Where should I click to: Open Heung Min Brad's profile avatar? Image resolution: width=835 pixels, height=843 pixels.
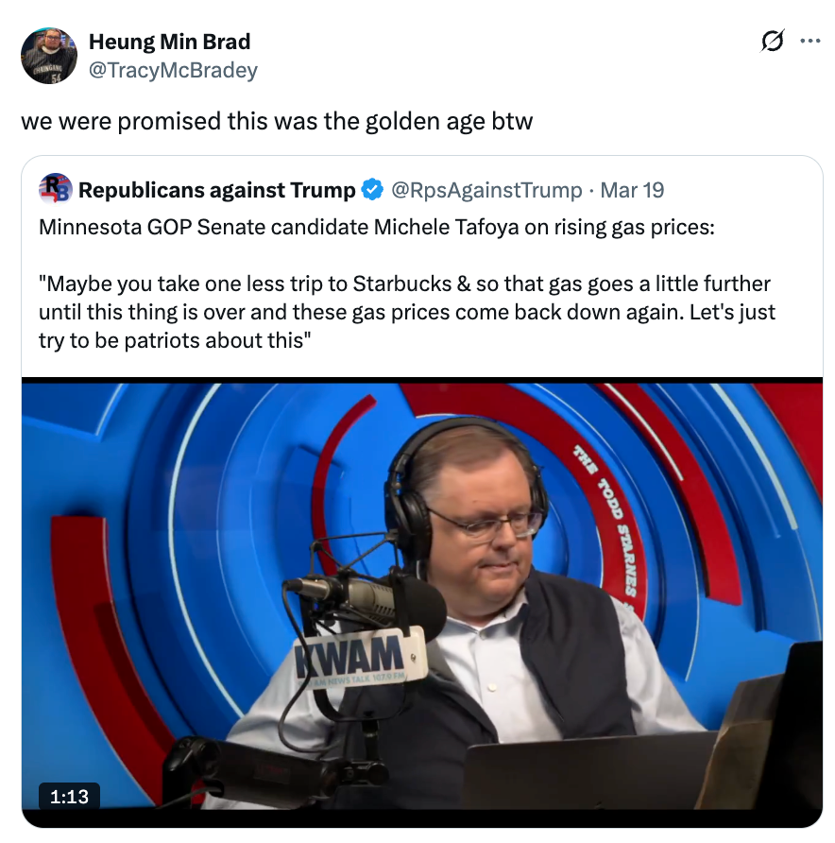tap(49, 56)
